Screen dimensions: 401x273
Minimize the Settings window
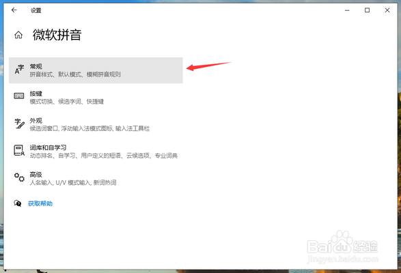tap(347, 10)
